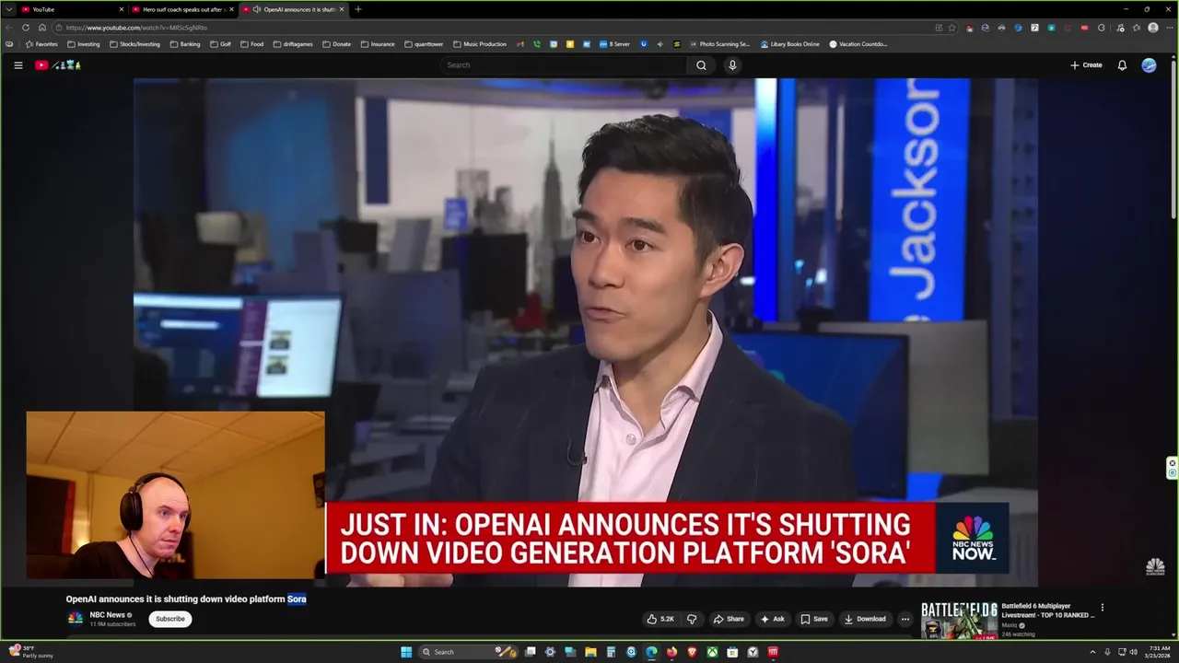Open the Investing bookmarks folder
Screen dimensions: 1179x663
click(x=83, y=44)
